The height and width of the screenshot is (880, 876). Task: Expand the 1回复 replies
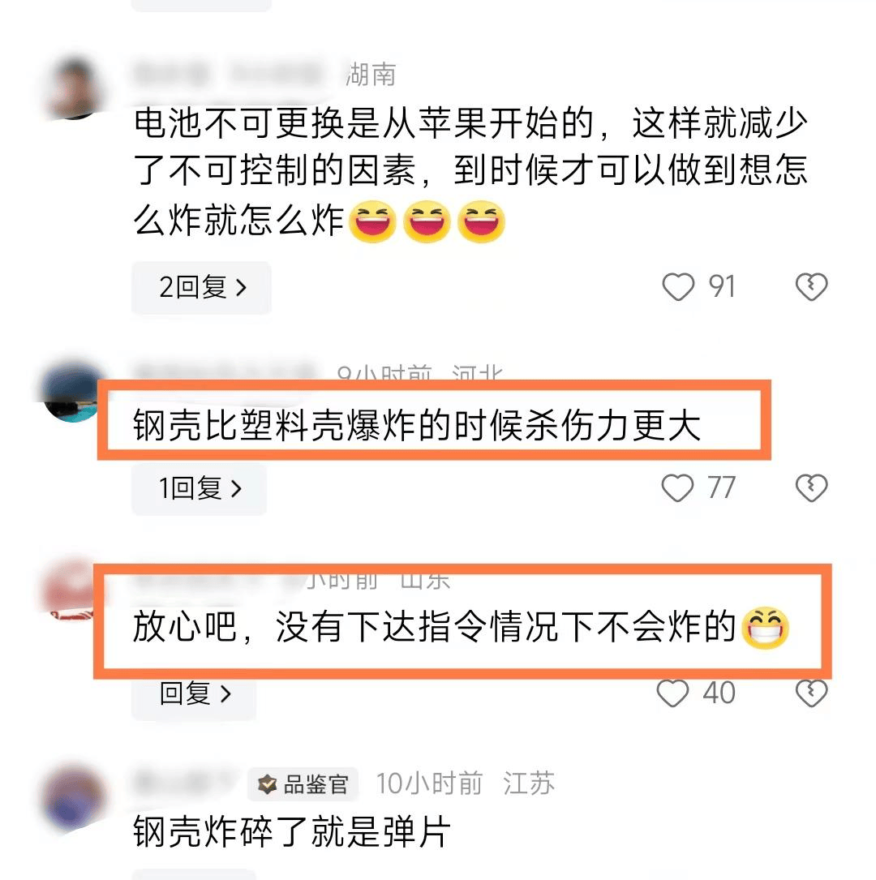click(200, 487)
